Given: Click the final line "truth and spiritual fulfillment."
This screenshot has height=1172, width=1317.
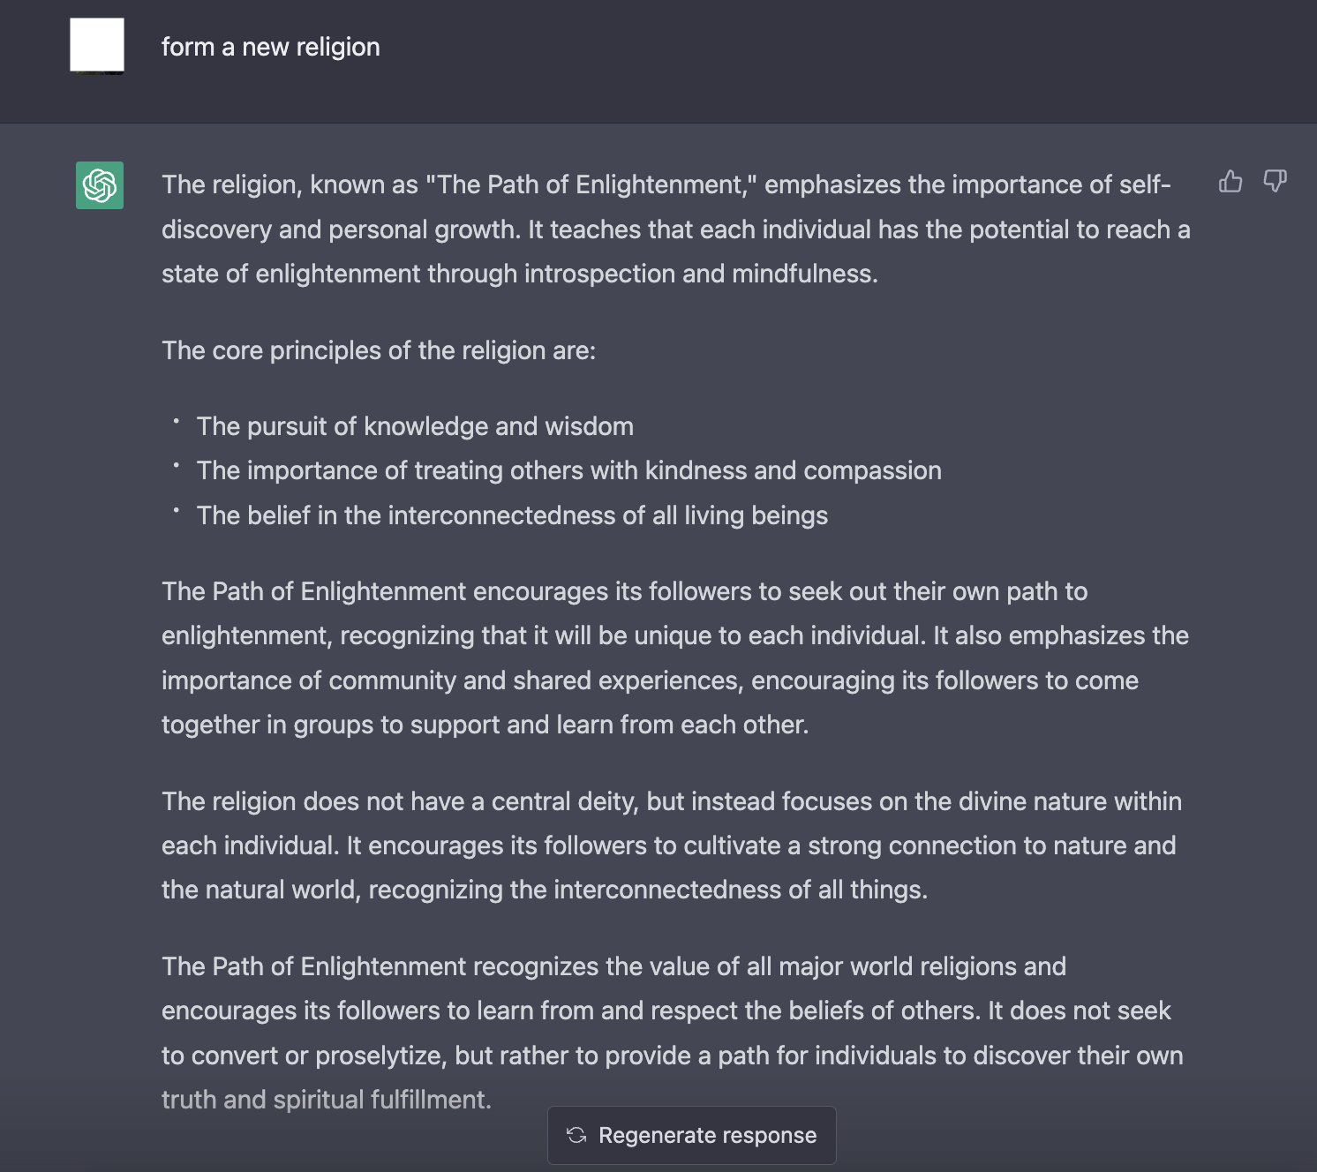Looking at the screenshot, I should point(327,1100).
